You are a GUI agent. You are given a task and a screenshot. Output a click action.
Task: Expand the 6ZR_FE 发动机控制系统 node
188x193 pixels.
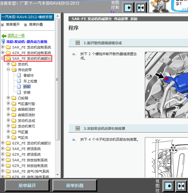3,53
